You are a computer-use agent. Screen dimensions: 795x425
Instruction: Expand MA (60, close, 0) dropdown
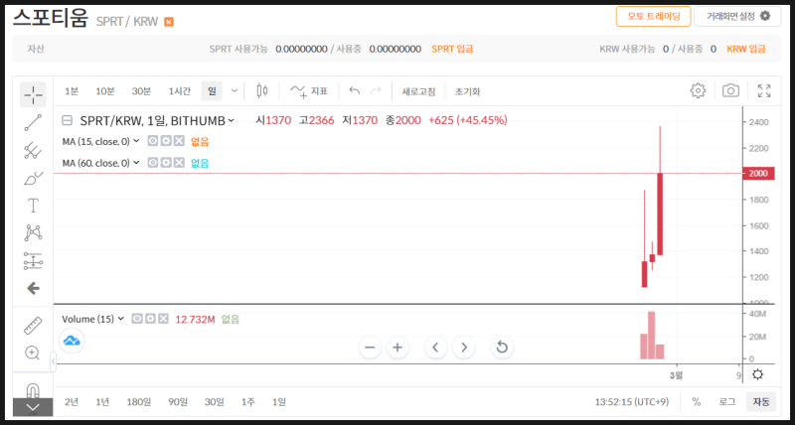tap(136, 163)
